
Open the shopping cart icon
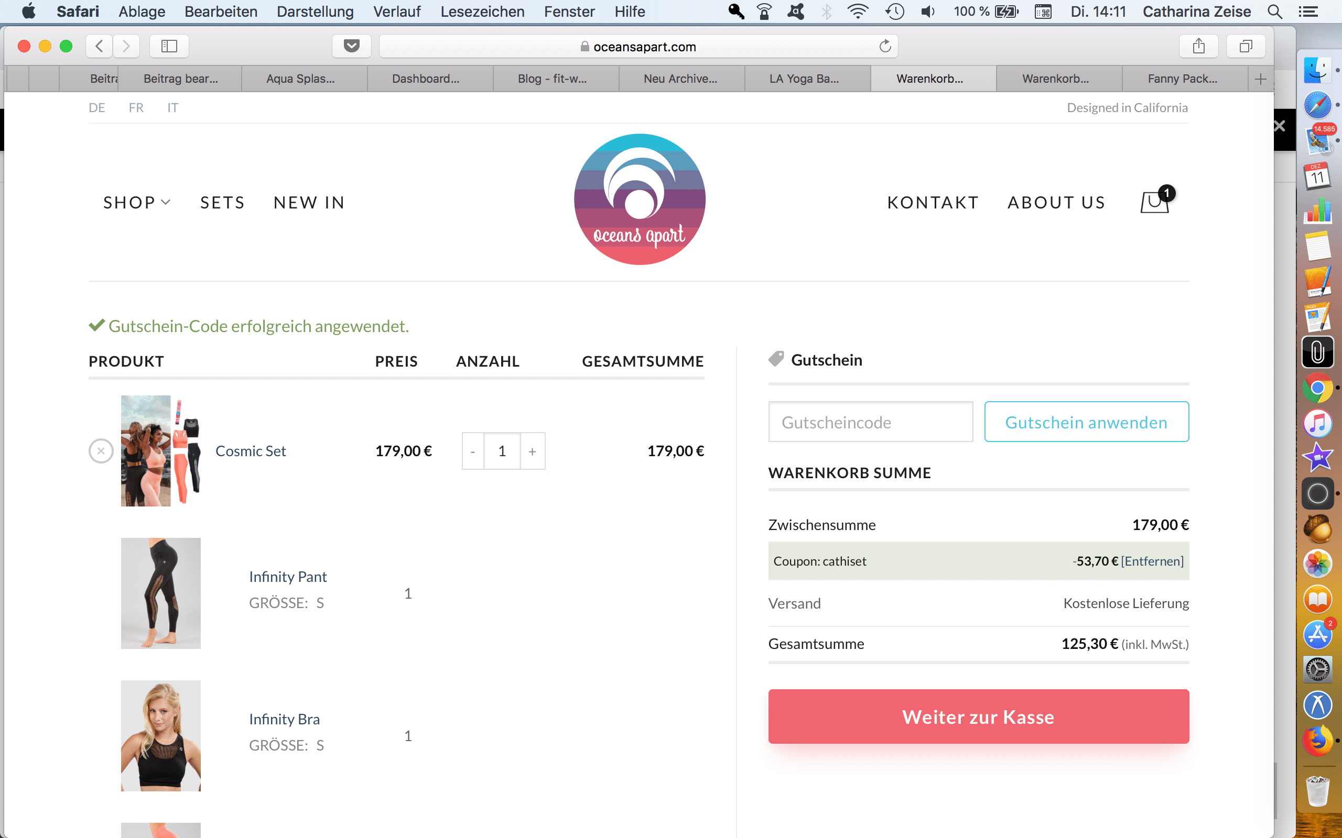point(1157,201)
